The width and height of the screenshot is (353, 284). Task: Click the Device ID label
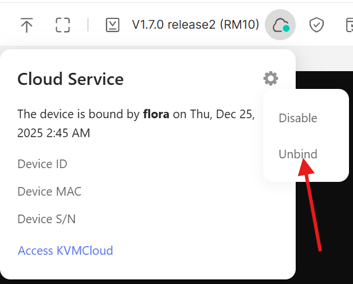coord(42,164)
